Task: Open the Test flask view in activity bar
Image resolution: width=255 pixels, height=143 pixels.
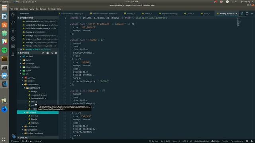Action: tap(13, 54)
